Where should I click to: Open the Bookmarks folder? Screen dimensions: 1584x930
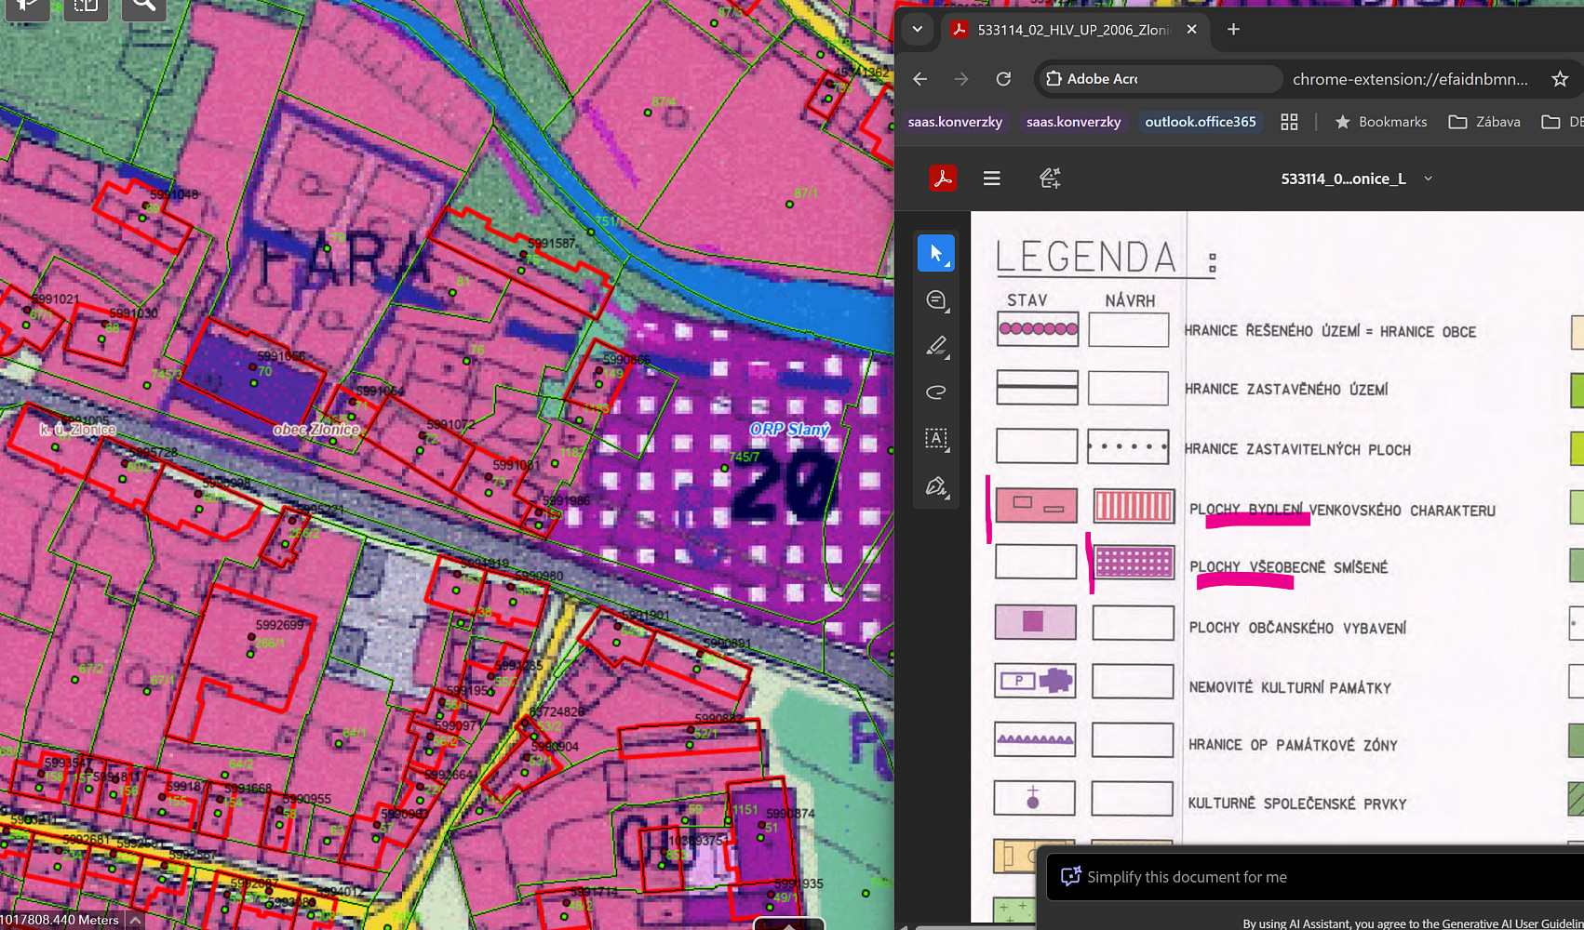point(1381,122)
